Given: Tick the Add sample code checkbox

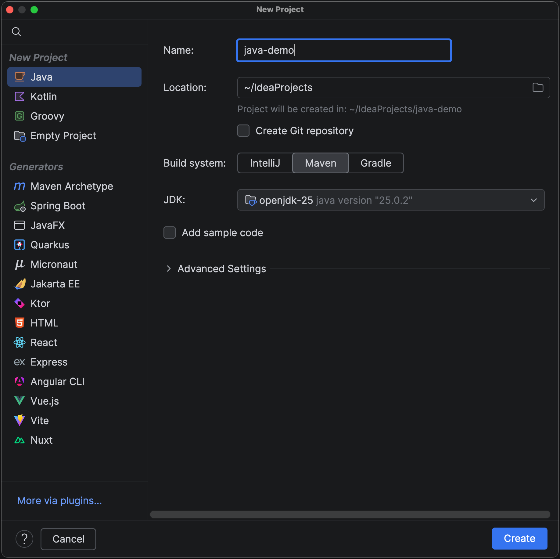Looking at the screenshot, I should 170,233.
